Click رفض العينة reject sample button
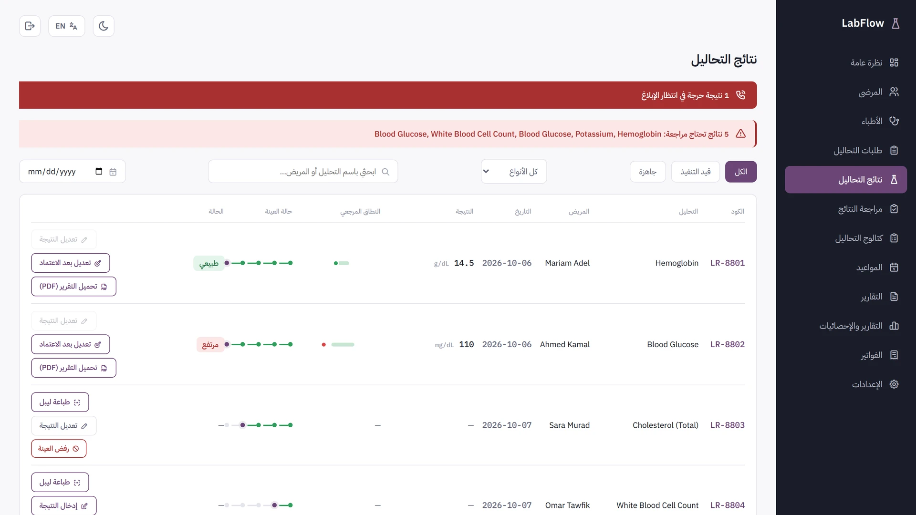The image size is (916, 515). tap(59, 449)
